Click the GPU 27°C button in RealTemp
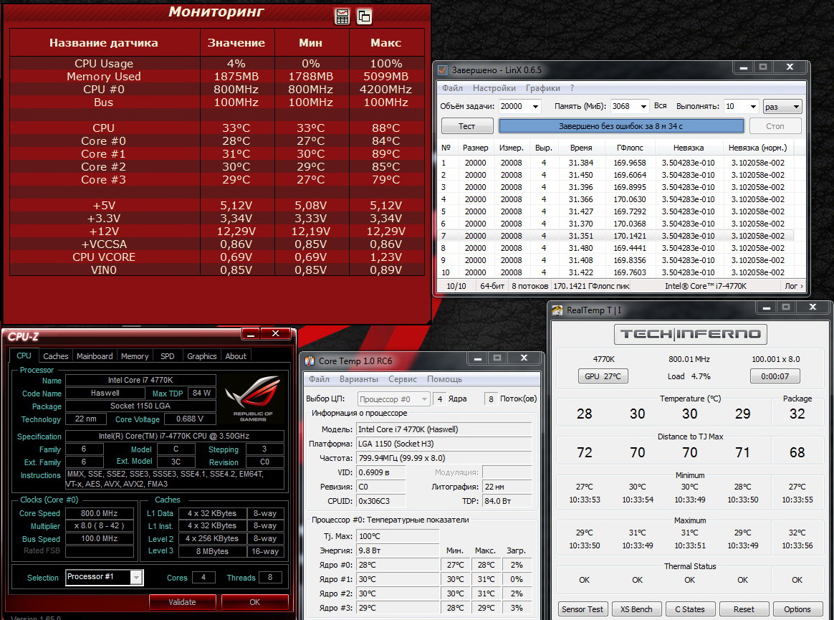834x620 pixels. [603, 376]
